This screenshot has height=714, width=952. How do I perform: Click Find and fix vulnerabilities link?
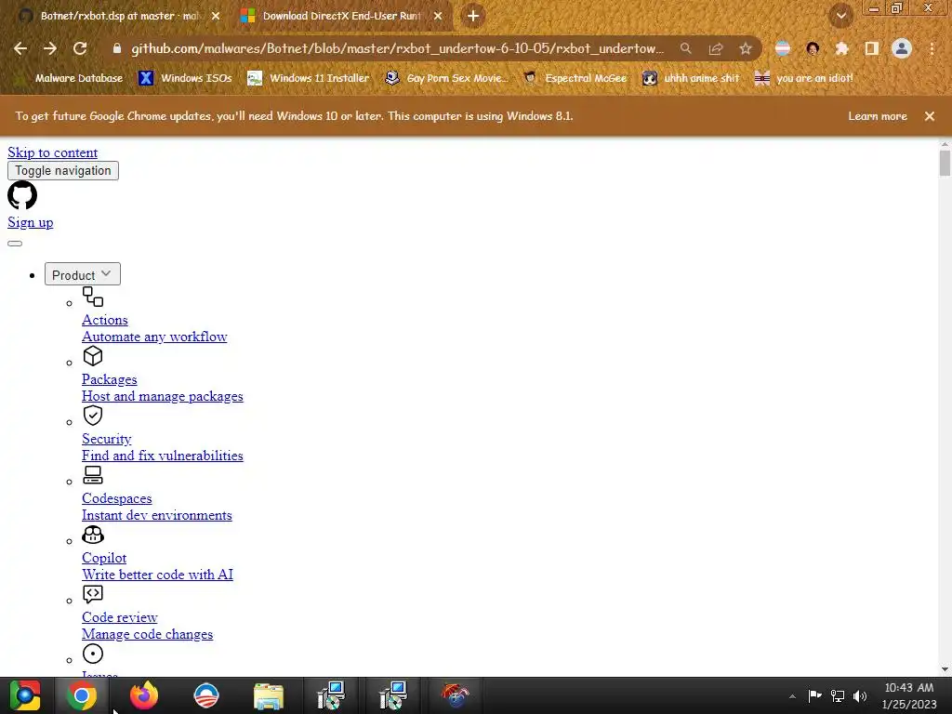(x=162, y=456)
